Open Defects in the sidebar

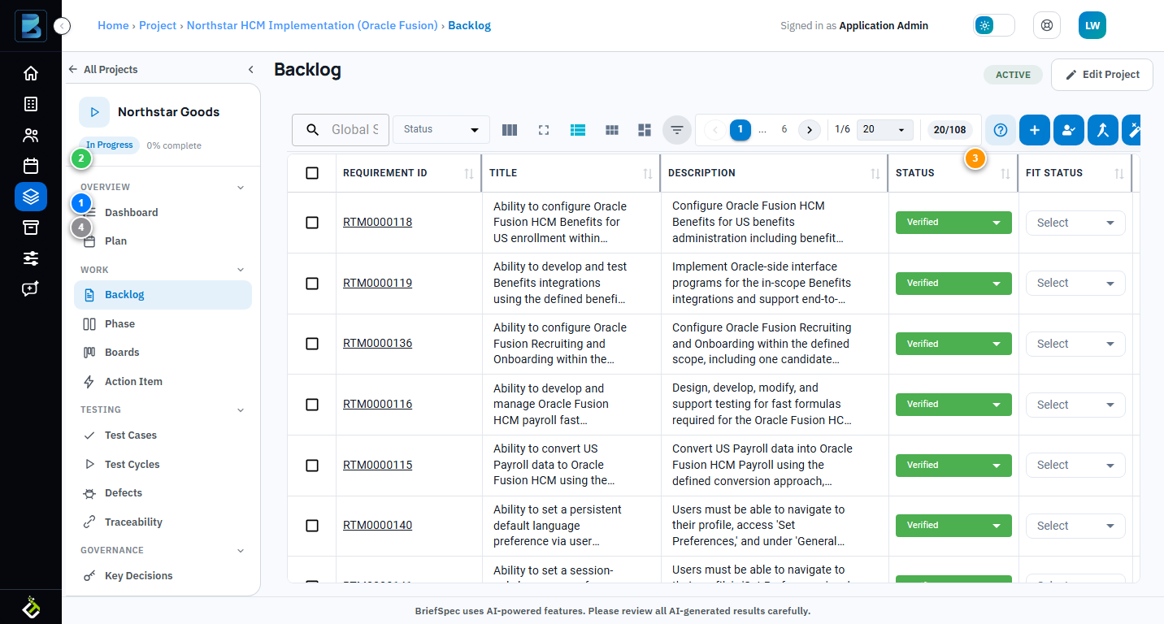163,493
